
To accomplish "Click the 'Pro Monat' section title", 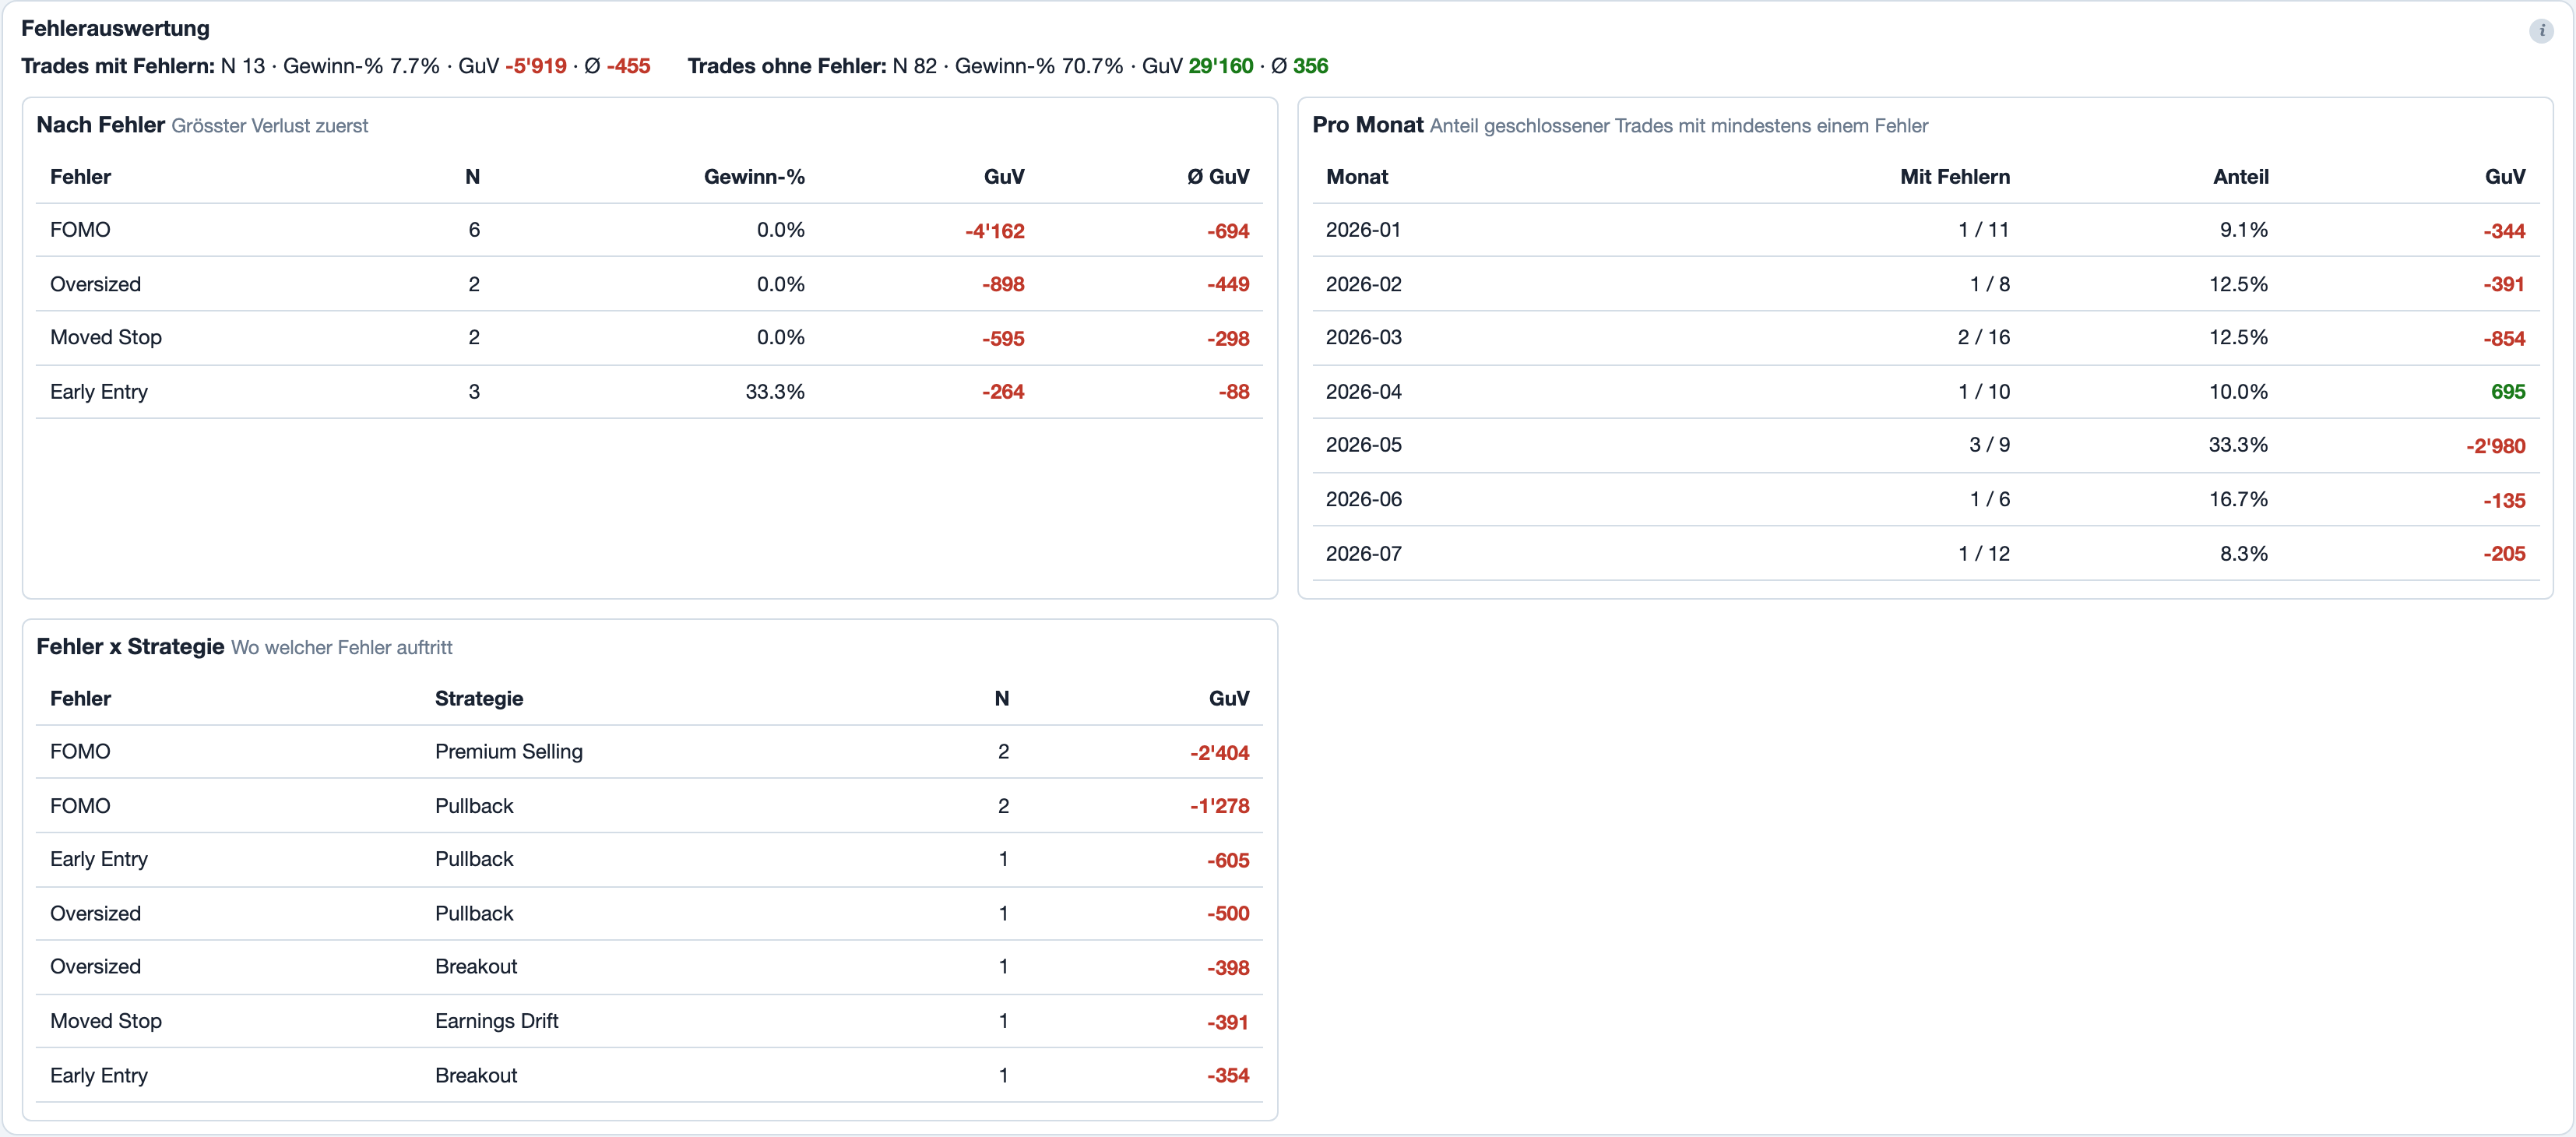I will point(1367,124).
